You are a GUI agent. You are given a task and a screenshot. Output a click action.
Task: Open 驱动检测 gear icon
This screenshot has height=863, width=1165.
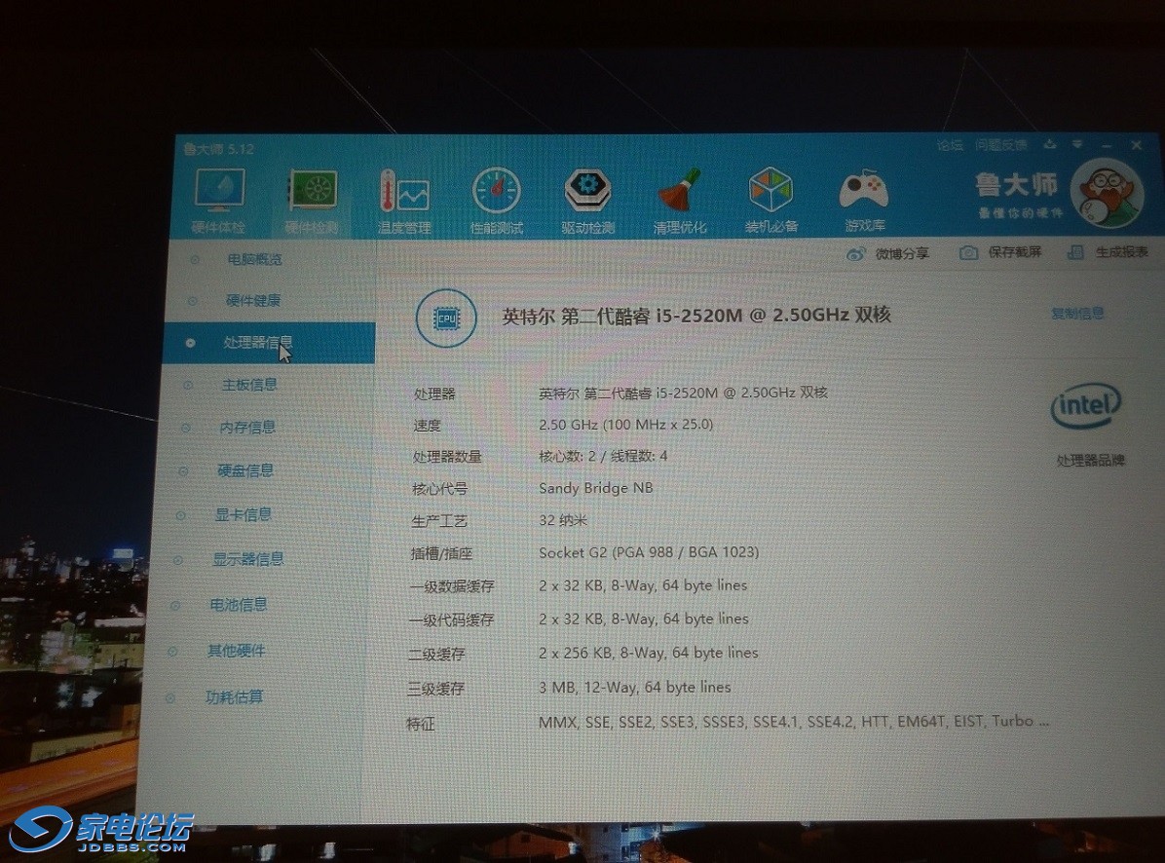point(587,191)
